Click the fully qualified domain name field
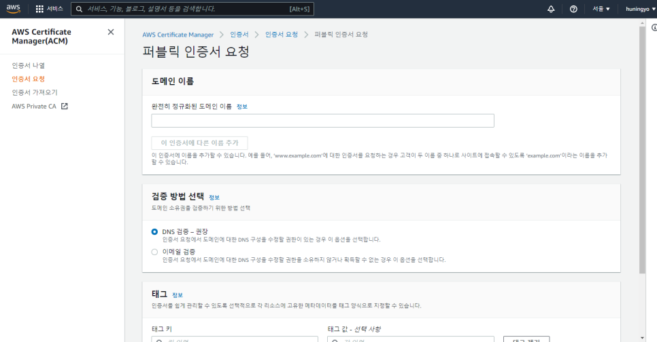 pos(322,121)
